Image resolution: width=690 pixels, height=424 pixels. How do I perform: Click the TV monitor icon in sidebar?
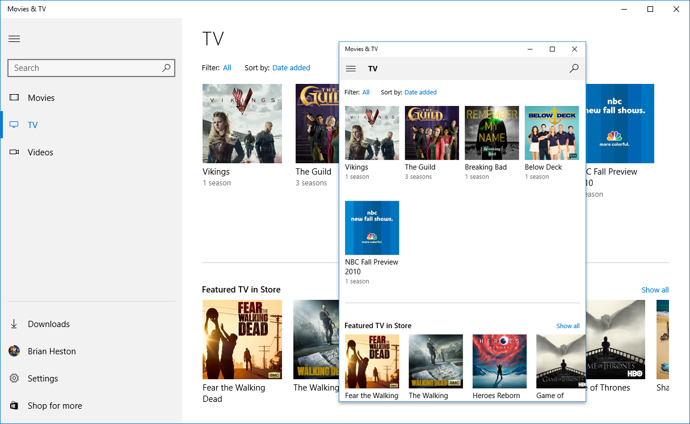pos(14,125)
